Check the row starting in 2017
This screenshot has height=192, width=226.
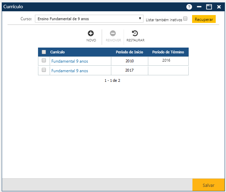coord(44,70)
